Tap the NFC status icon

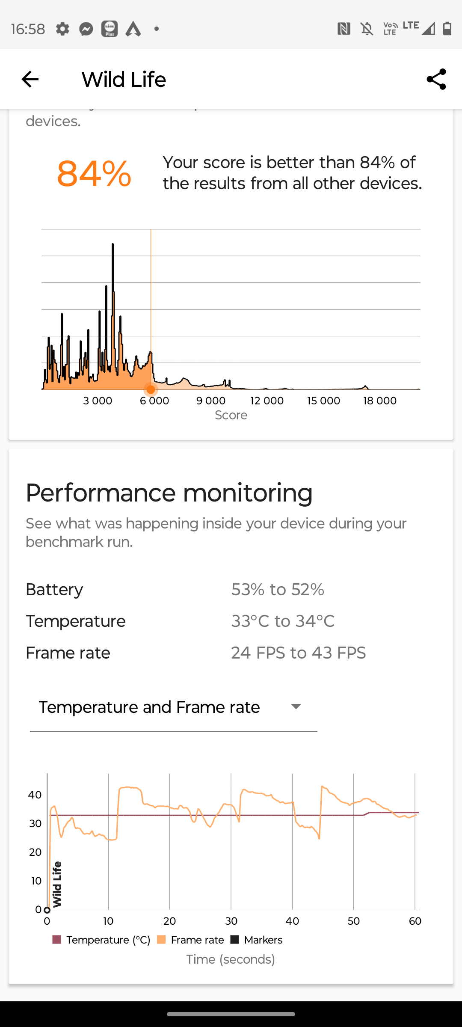pos(344,29)
